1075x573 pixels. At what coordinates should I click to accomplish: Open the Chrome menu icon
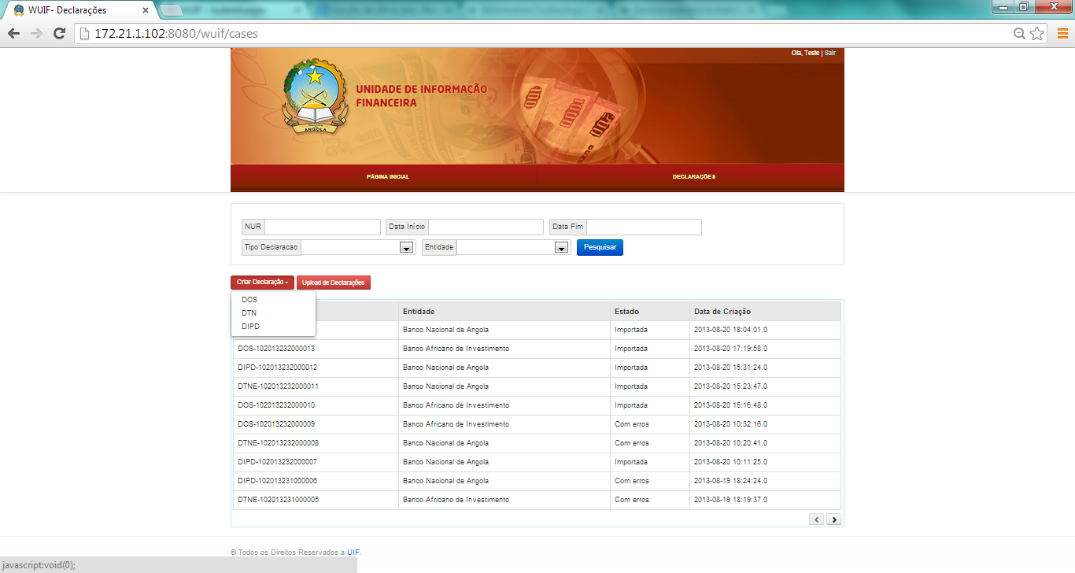1062,34
